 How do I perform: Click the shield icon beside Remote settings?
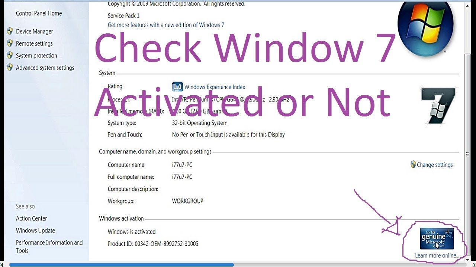(10, 43)
